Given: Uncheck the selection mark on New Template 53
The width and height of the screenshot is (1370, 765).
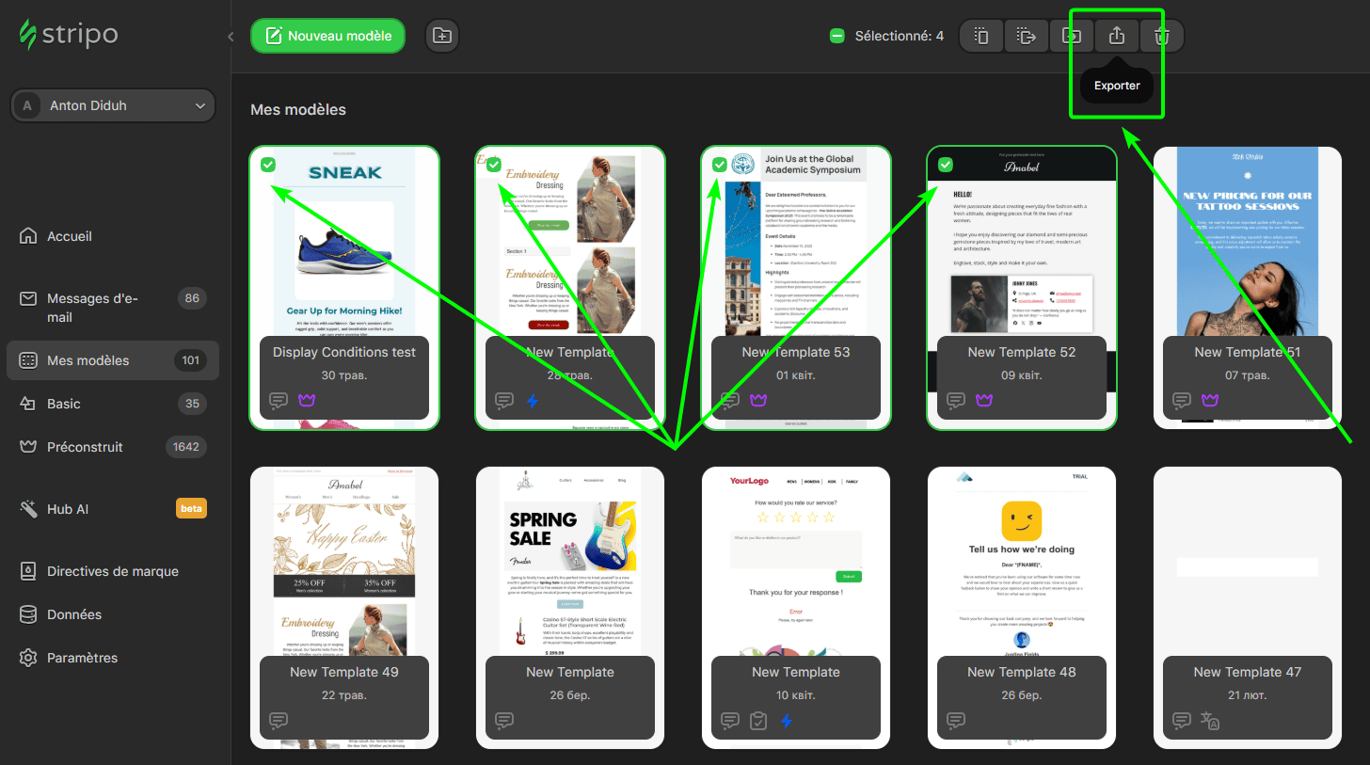Looking at the screenshot, I should 720,164.
